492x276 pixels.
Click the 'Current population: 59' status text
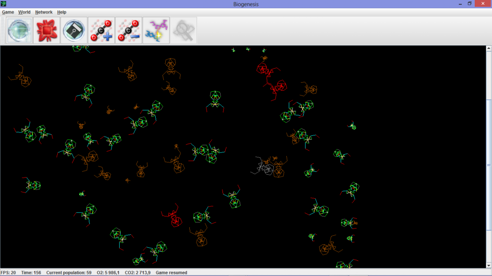click(x=69, y=273)
